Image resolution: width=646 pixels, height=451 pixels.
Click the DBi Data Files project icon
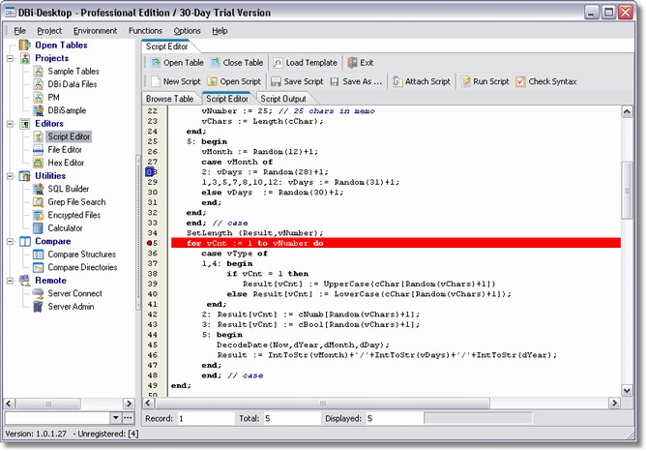tap(39, 84)
